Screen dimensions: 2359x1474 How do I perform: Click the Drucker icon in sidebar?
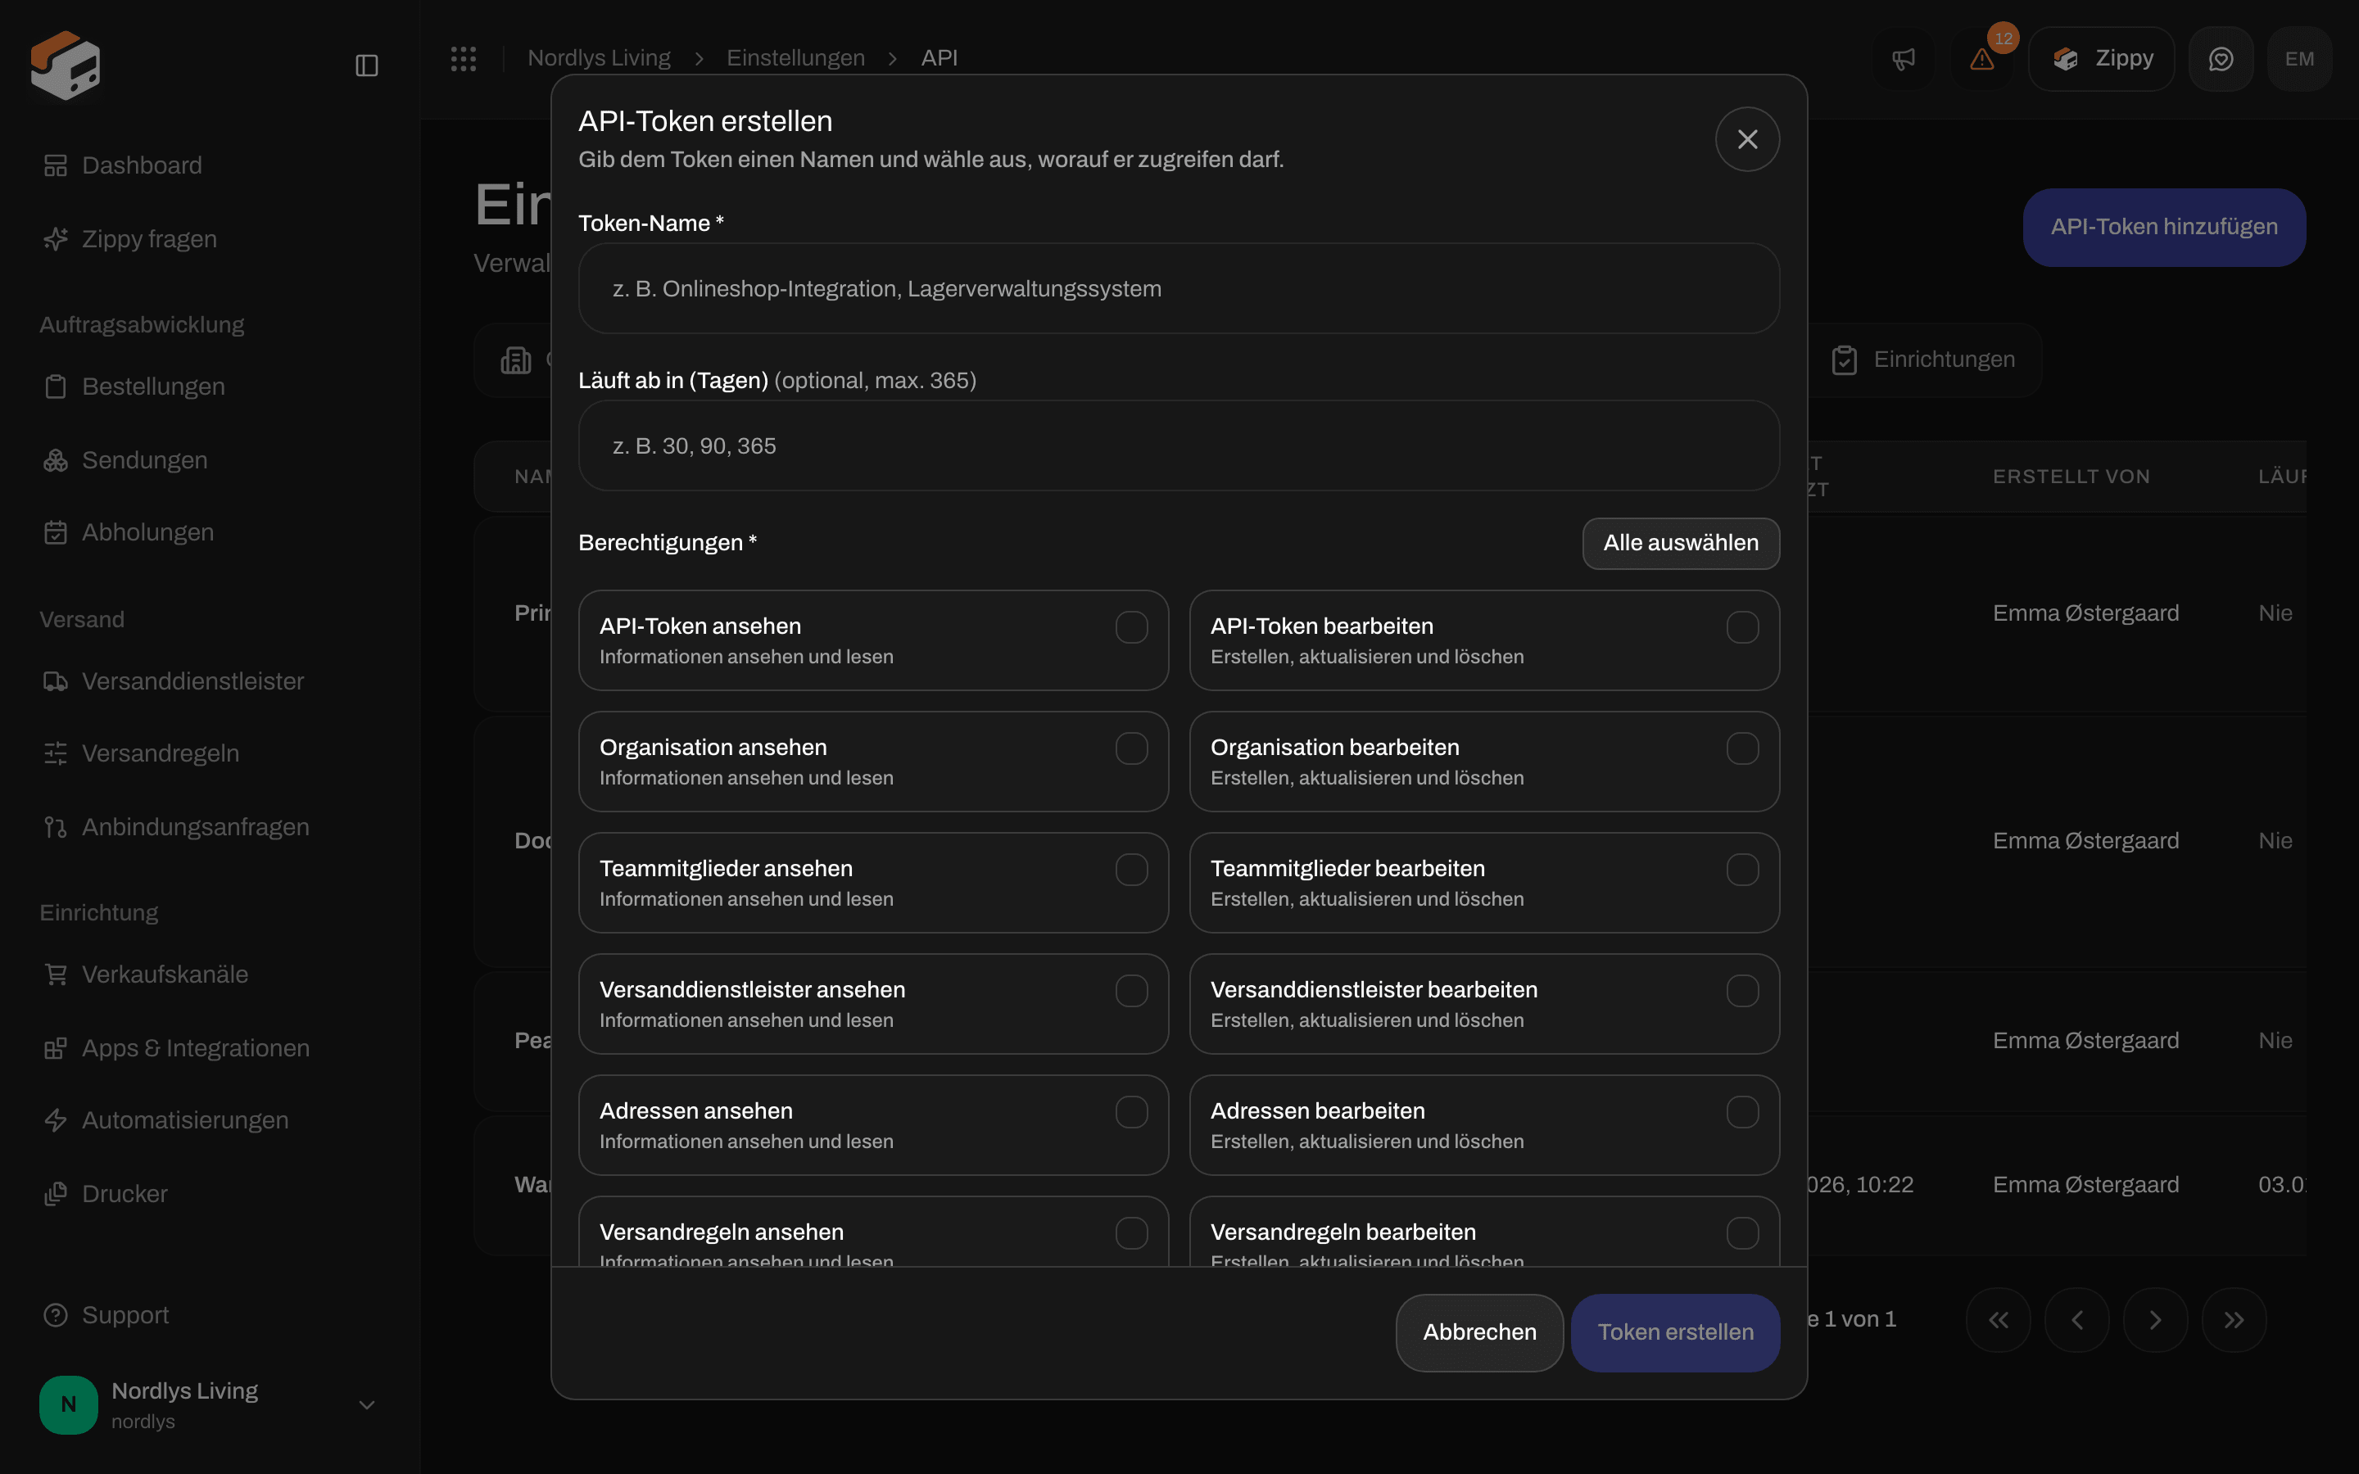(x=56, y=1194)
